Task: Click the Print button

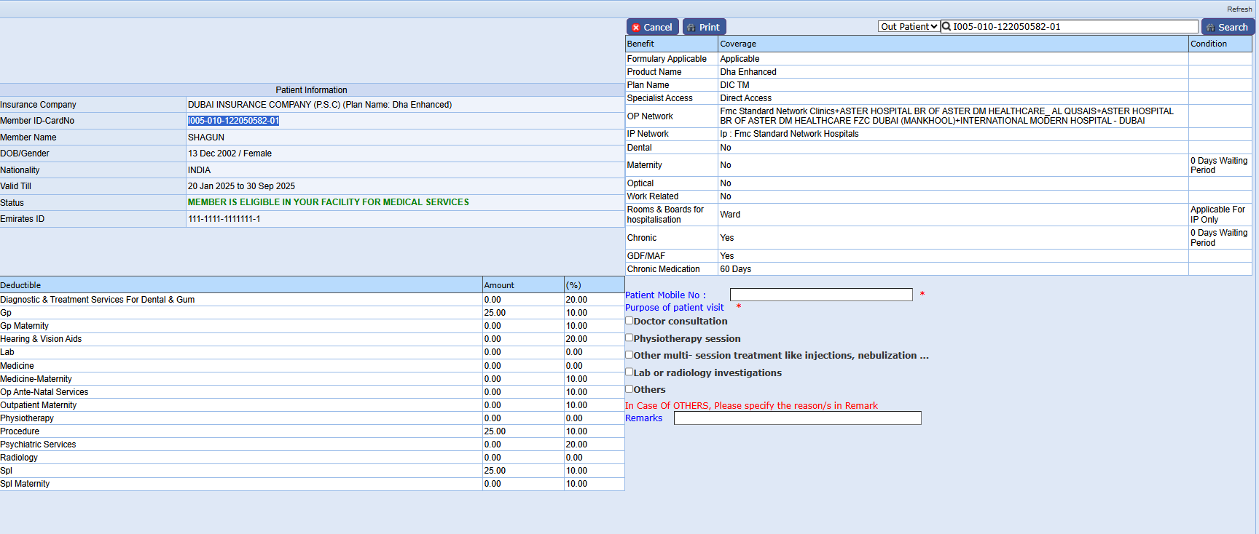Action: tap(704, 27)
